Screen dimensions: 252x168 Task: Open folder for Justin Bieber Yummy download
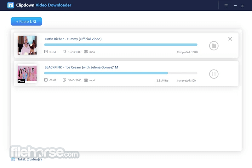click(214, 46)
